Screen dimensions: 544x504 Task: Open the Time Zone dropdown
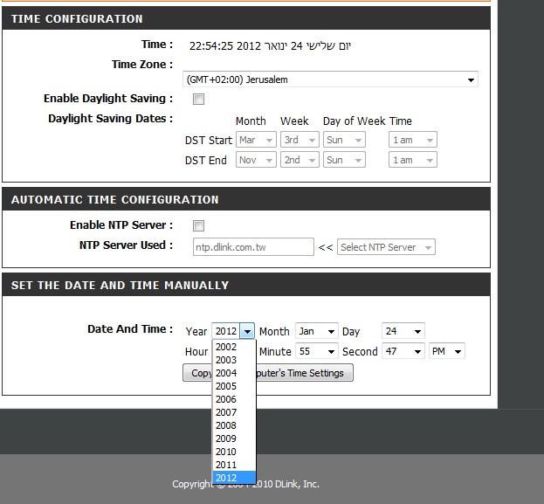coord(331,79)
